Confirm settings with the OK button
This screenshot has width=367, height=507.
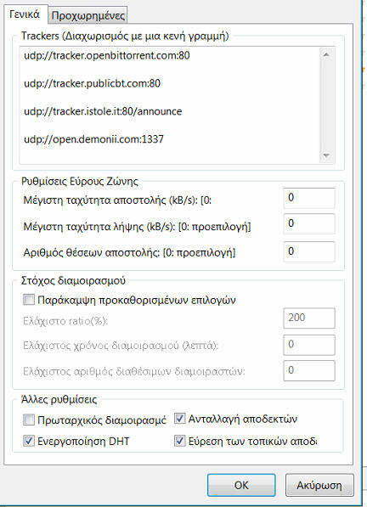tap(241, 485)
